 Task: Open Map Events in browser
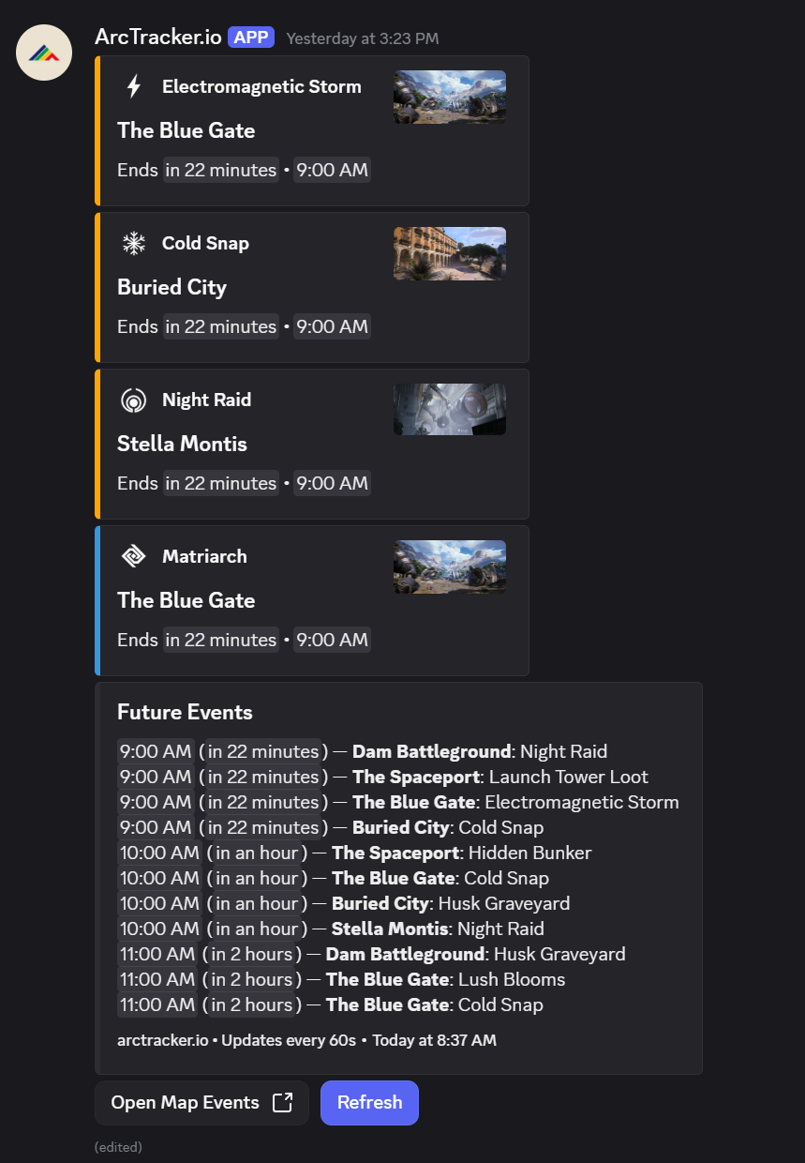(x=201, y=1102)
